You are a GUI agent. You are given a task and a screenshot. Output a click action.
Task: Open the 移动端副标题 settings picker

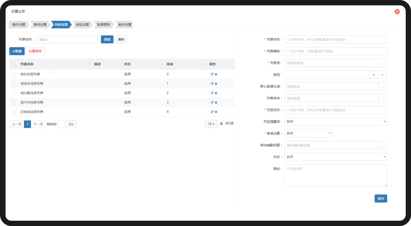pos(383,145)
